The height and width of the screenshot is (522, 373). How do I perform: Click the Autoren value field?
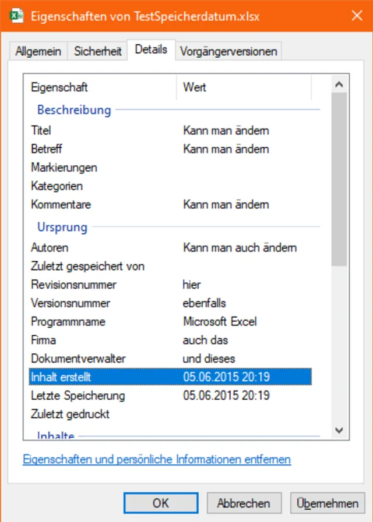pyautogui.click(x=240, y=248)
